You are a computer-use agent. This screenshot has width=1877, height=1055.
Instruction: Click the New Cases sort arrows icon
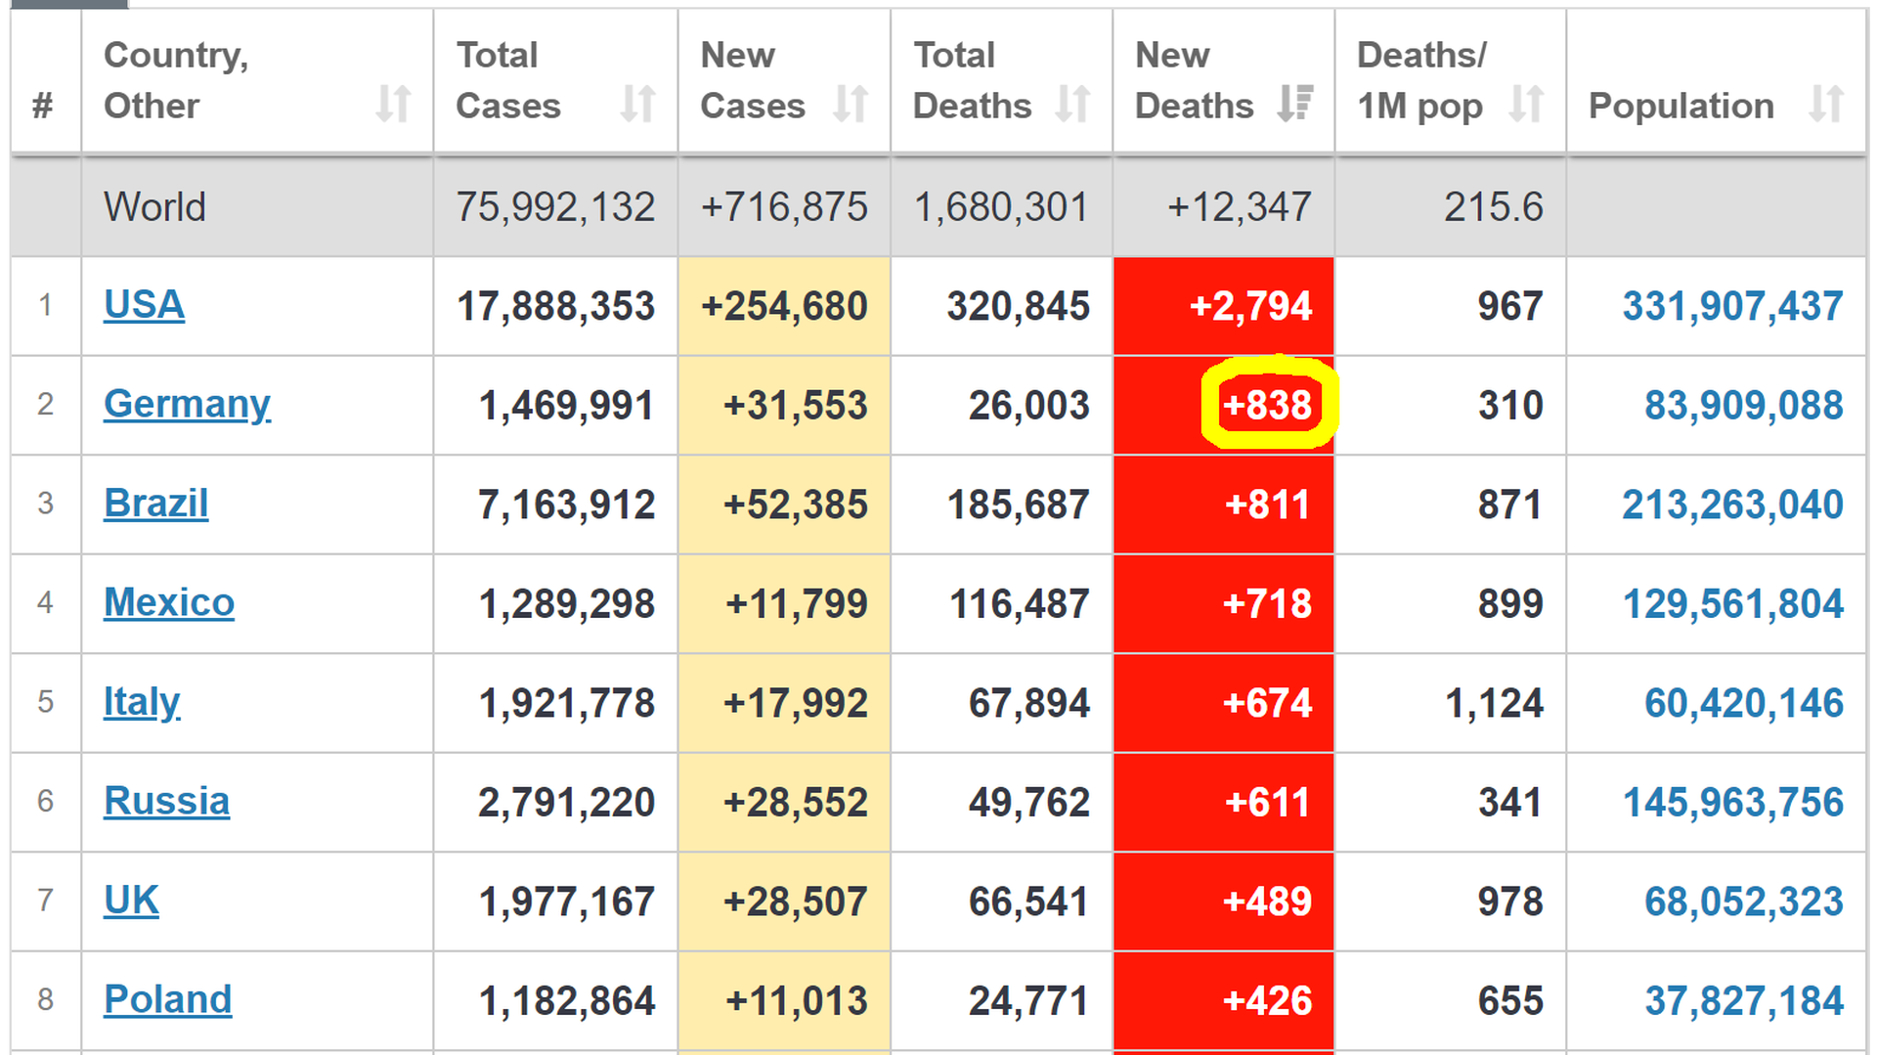(x=851, y=104)
